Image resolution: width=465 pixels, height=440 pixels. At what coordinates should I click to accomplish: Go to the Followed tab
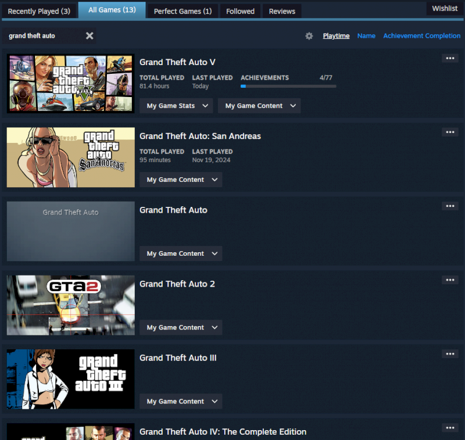point(240,11)
